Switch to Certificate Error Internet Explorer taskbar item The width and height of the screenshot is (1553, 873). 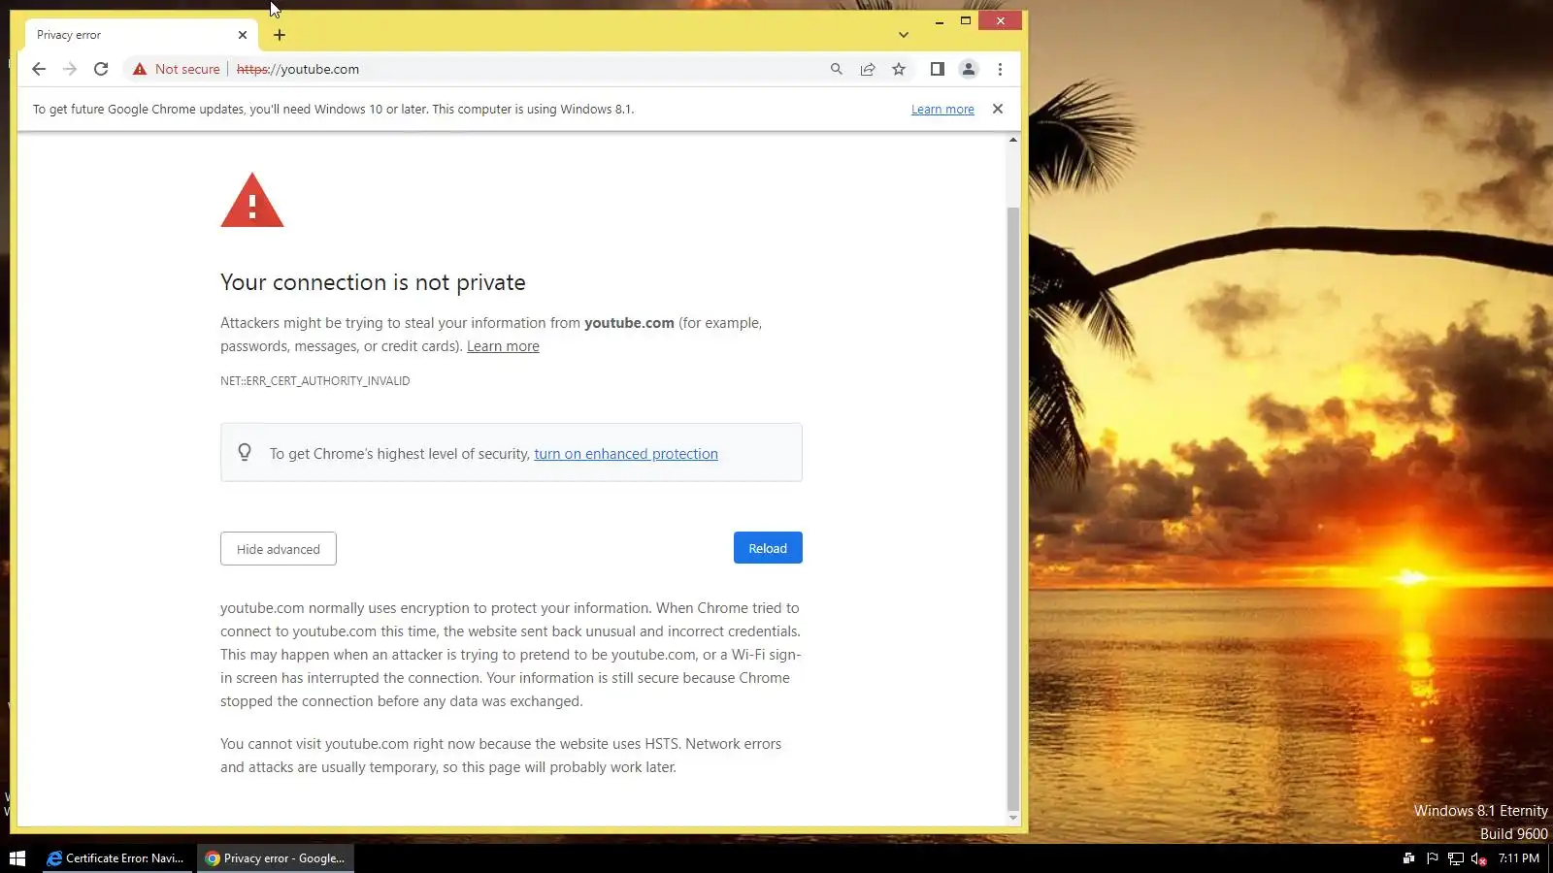(116, 858)
